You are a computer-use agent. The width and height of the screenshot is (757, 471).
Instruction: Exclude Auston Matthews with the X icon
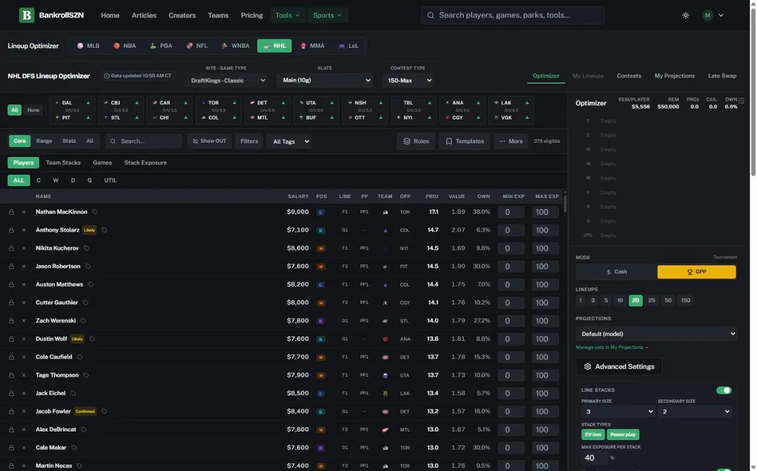tap(24, 285)
